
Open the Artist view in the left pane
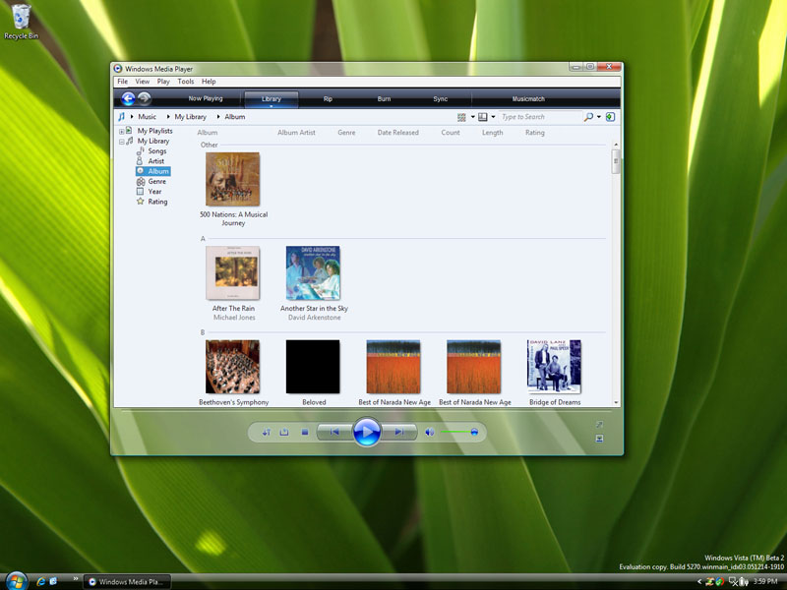(154, 160)
